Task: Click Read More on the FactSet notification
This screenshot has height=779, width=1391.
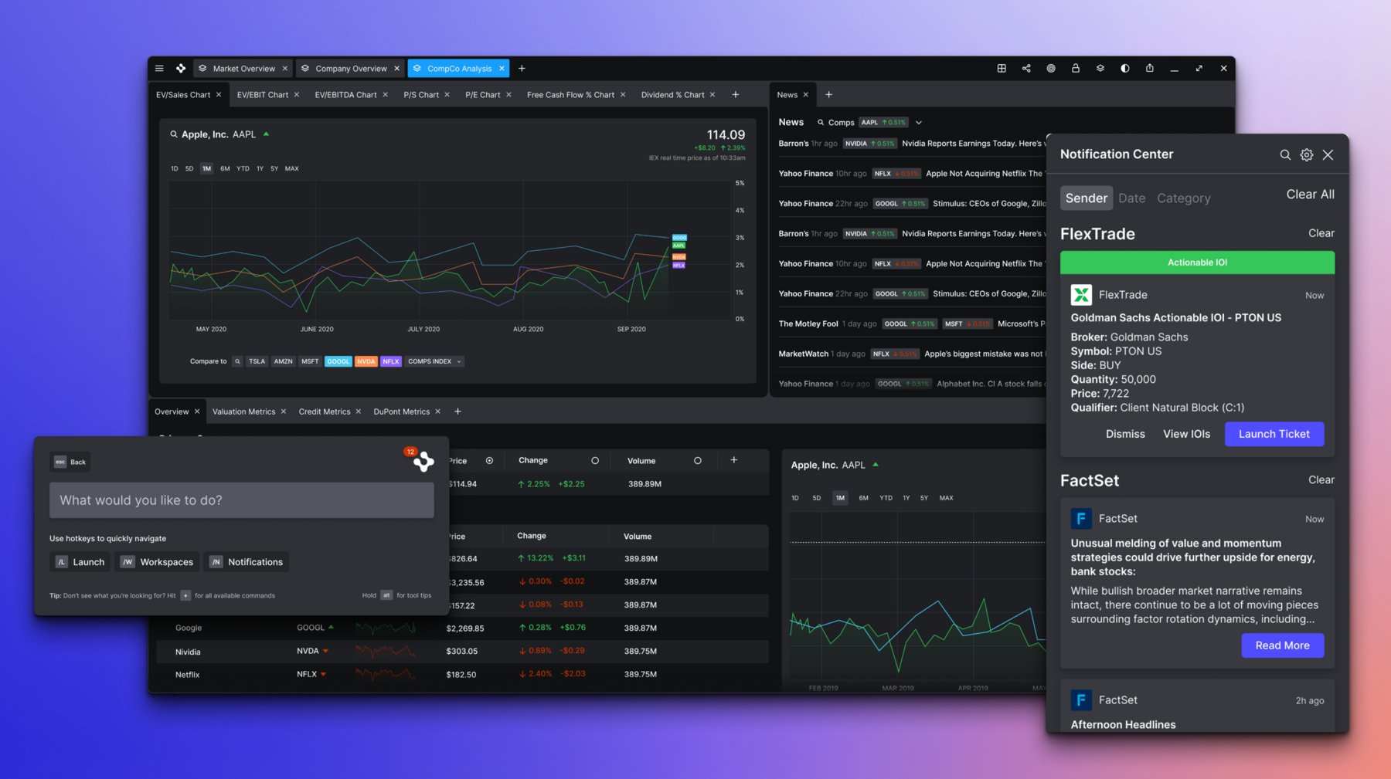Action: click(1282, 645)
